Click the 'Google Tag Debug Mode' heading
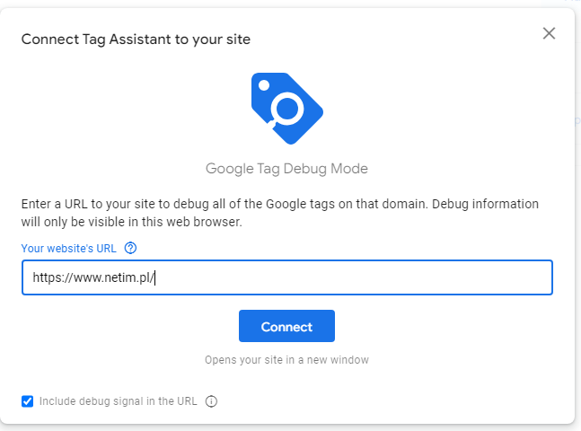This screenshot has width=581, height=431. (286, 169)
